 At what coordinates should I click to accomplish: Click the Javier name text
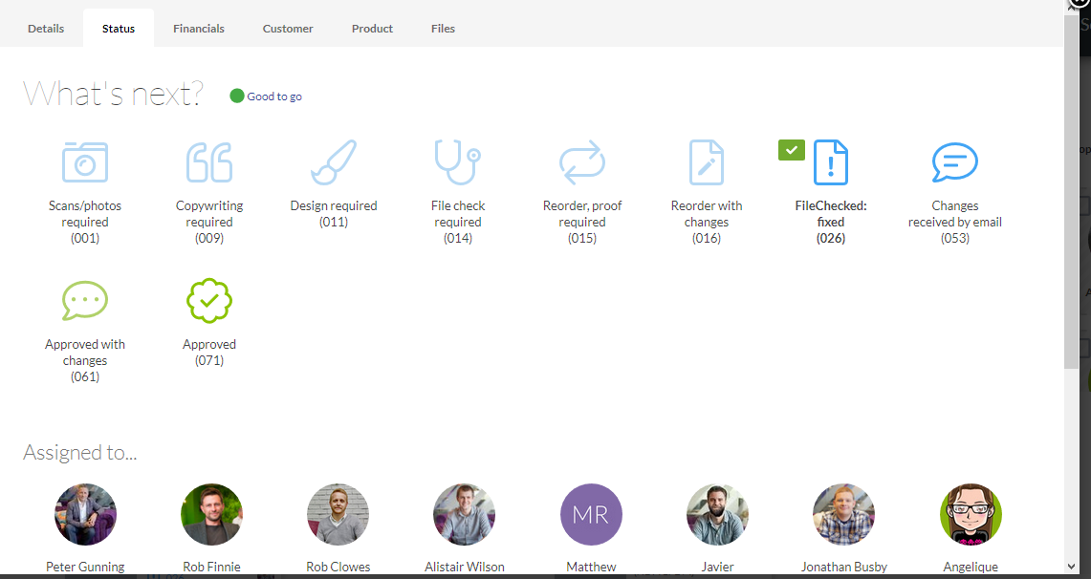[x=717, y=567]
